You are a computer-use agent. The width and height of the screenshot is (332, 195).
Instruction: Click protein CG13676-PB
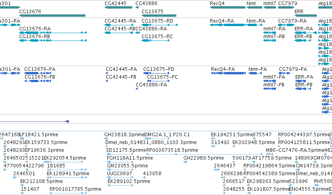click(x=40, y=77)
